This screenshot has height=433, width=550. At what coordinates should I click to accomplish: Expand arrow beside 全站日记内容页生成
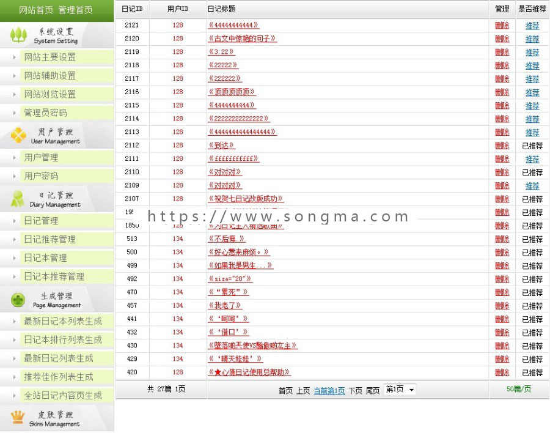(14, 396)
